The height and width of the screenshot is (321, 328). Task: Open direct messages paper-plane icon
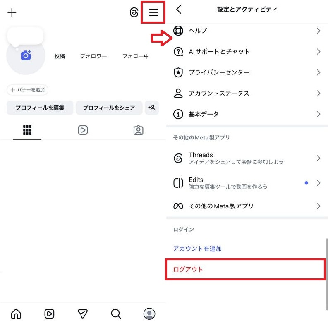point(83,314)
